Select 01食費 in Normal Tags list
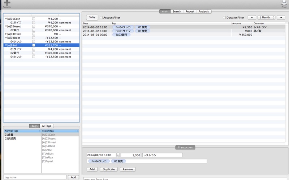The height and width of the screenshot is (180, 289). click(22, 135)
